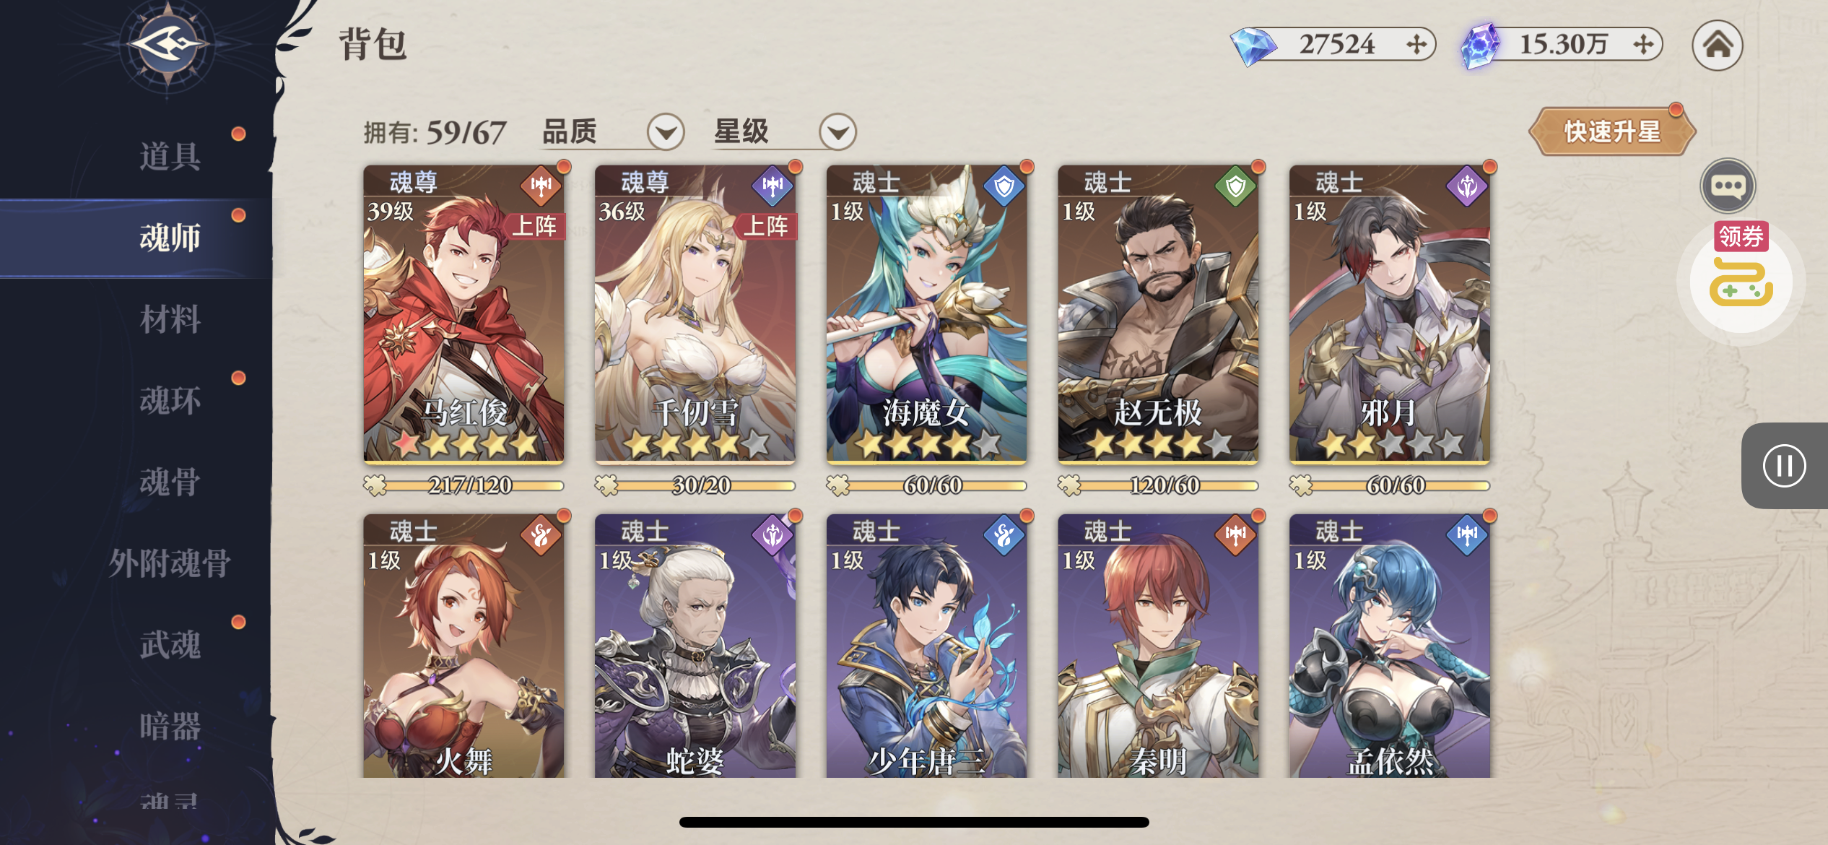Screen dimensions: 1828x845
Task: Switch to the 魂环 soul ring tab
Action: [170, 400]
